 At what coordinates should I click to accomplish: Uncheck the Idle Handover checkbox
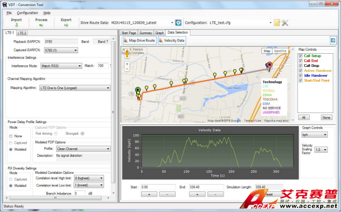click(x=300, y=75)
